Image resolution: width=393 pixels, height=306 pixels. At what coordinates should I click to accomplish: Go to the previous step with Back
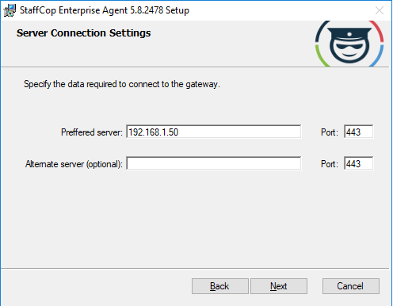[220, 286]
